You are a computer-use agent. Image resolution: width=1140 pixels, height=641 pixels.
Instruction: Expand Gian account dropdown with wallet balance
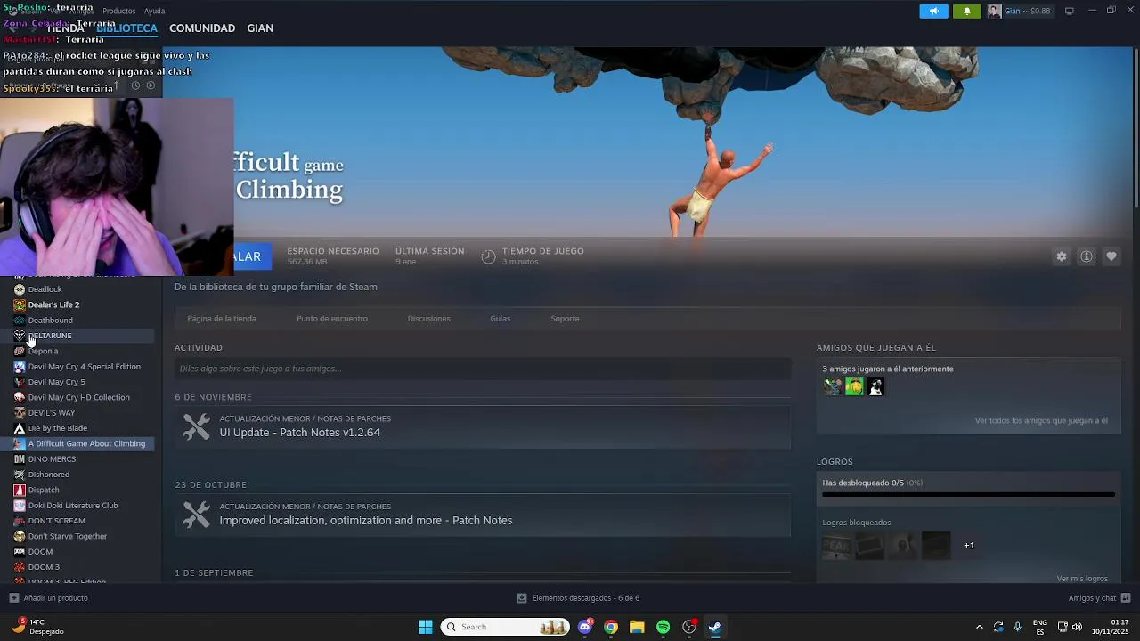pos(1028,12)
